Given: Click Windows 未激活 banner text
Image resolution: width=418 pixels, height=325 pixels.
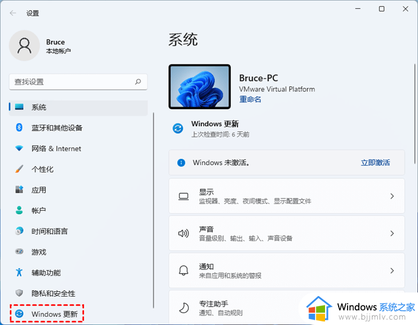Looking at the screenshot, I should point(221,162).
